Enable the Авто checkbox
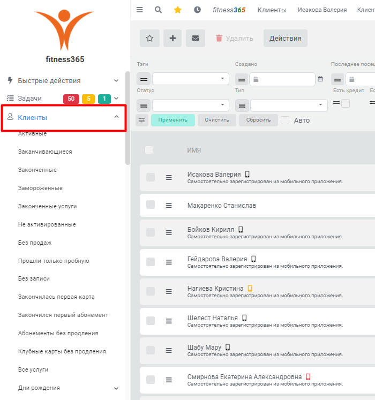The height and width of the screenshot is (400, 375). point(285,120)
